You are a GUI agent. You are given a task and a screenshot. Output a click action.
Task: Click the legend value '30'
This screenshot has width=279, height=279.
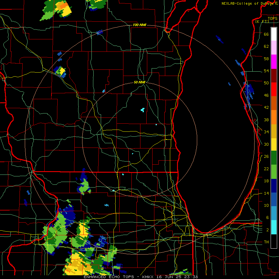click(266, 144)
